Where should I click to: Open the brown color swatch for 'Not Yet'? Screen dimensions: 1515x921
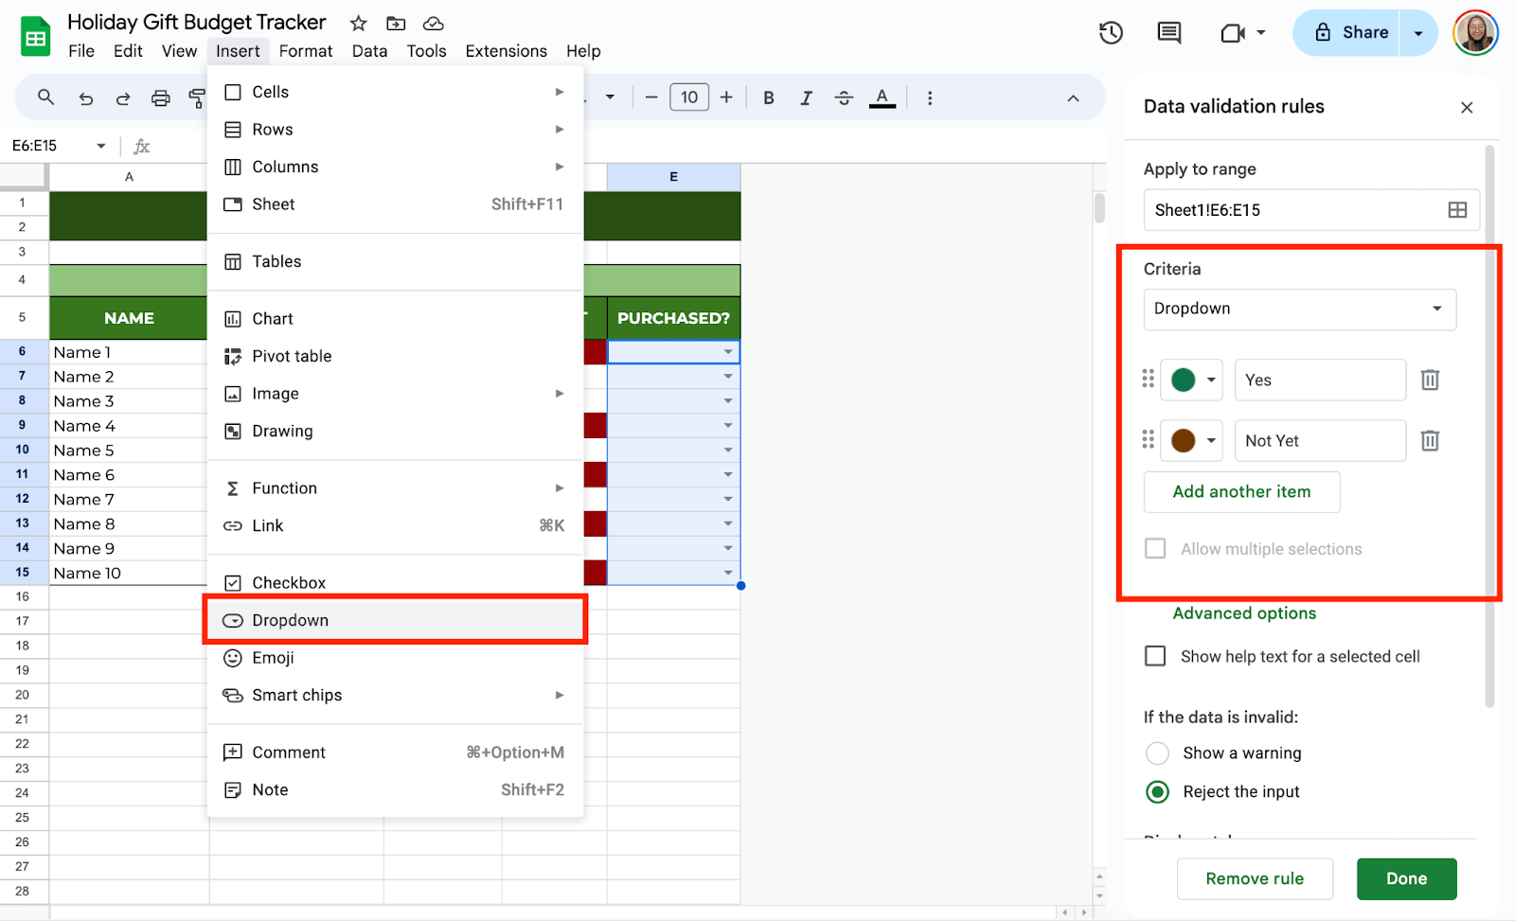pyautogui.click(x=1191, y=440)
